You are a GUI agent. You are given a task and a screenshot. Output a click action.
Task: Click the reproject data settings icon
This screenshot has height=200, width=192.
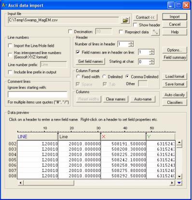pyautogui.click(x=155, y=32)
